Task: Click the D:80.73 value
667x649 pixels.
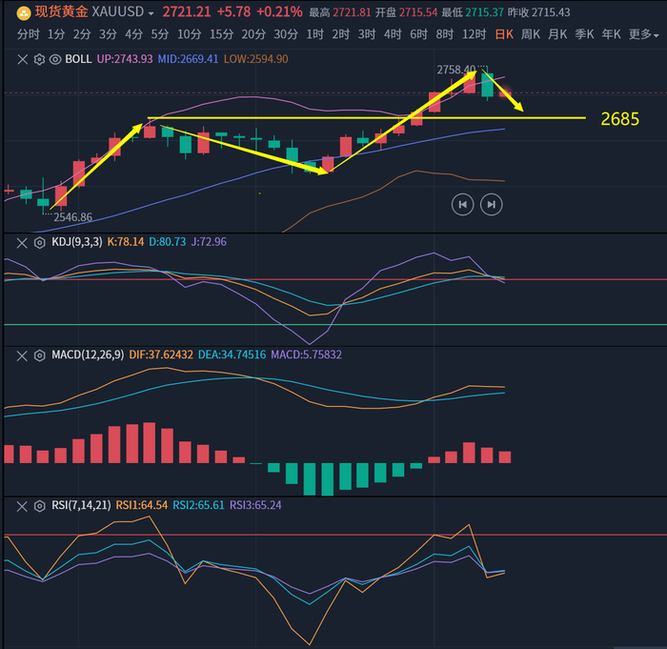Action: click(168, 242)
